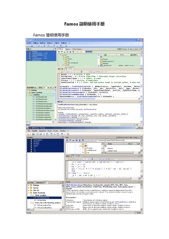Click the _BACKUP.DAT file icon in the Chinese file list

click(x=102, y=66)
